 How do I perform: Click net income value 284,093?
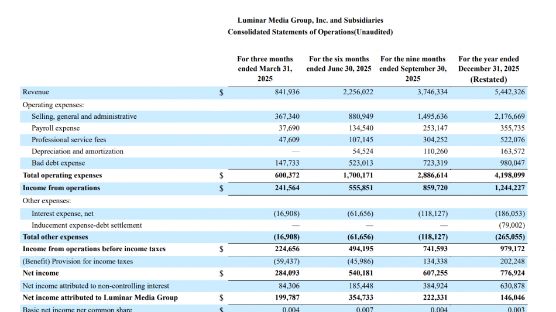click(287, 273)
